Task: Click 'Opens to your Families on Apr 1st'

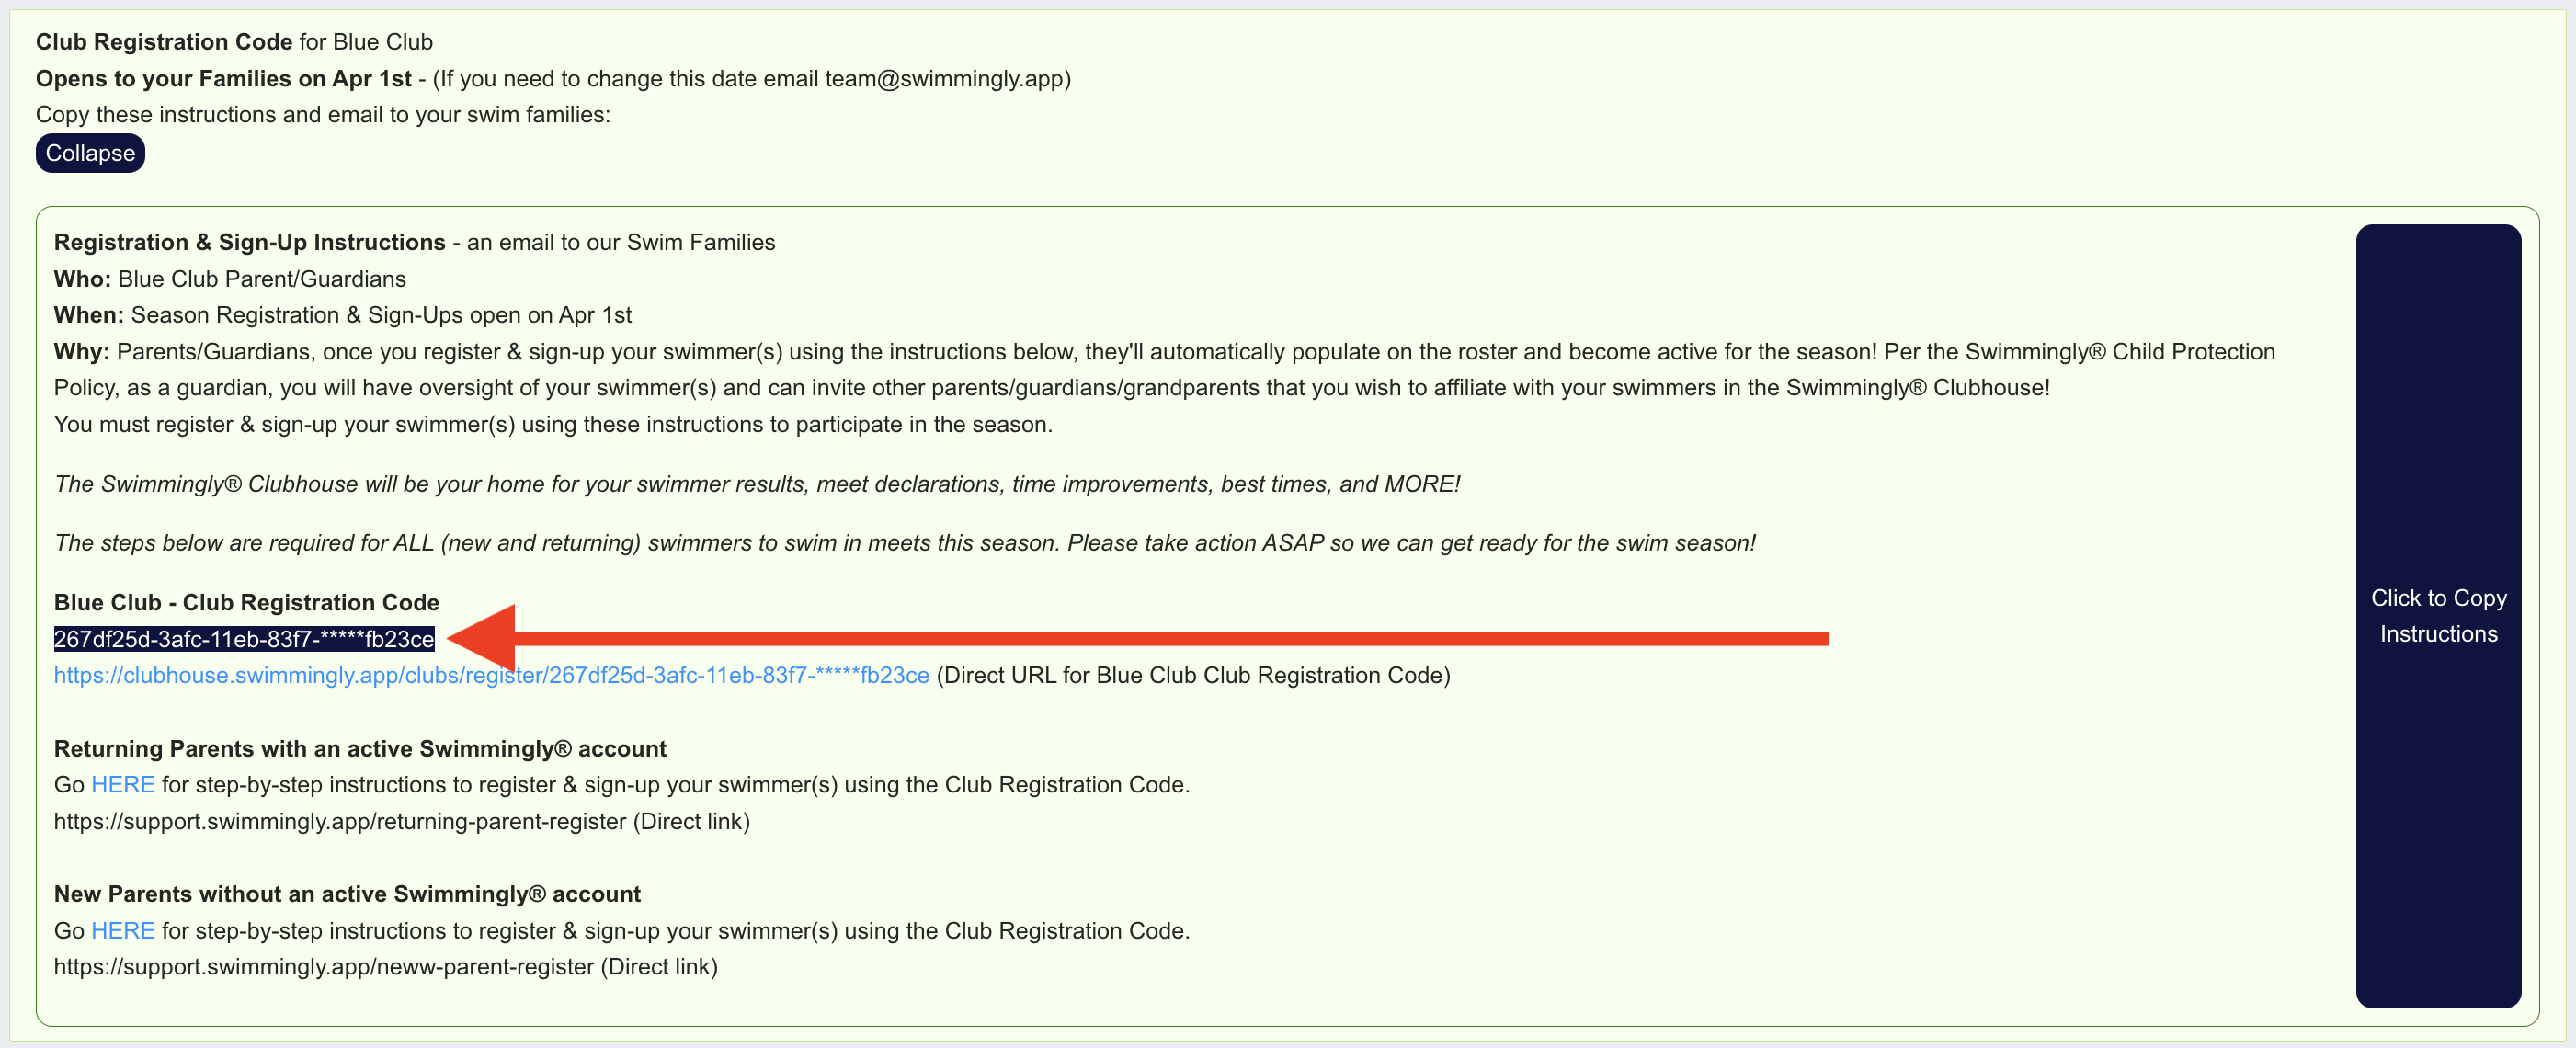Action: (x=224, y=79)
